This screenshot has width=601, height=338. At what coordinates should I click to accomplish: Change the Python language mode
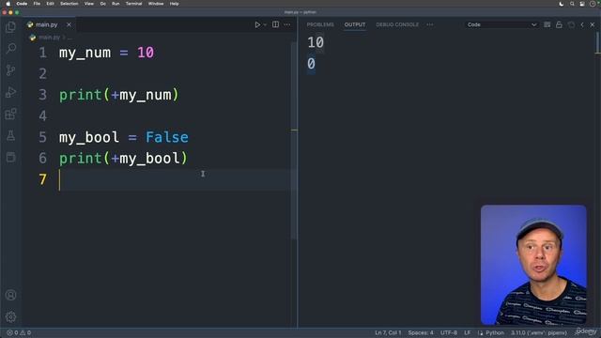495,332
